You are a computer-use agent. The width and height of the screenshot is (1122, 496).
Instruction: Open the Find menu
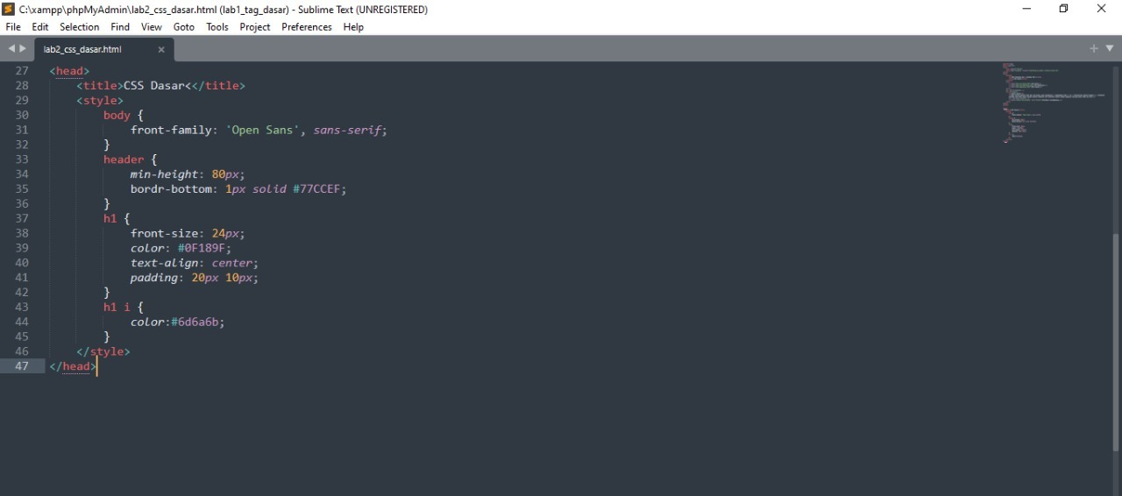click(x=120, y=27)
